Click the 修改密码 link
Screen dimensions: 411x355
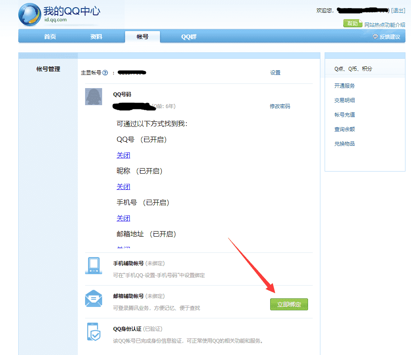click(x=280, y=106)
